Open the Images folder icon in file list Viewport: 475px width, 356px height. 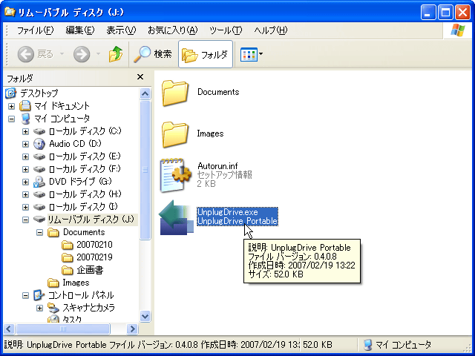point(176,134)
